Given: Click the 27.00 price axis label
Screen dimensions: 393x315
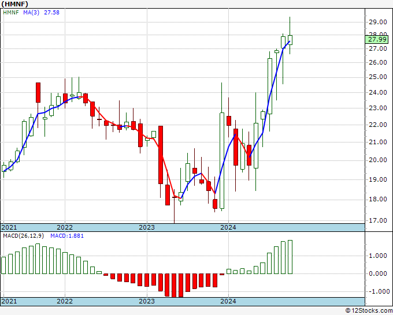Looking at the screenshot, I should 378,48.
